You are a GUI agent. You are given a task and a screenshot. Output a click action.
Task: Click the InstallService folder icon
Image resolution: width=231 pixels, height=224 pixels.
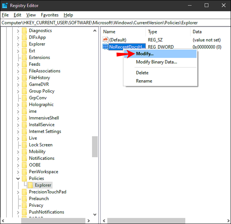[24, 125]
